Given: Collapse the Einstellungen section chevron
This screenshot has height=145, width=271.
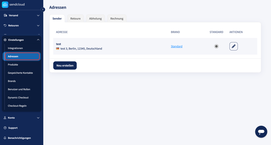Looking at the screenshot, I should 38,40.
